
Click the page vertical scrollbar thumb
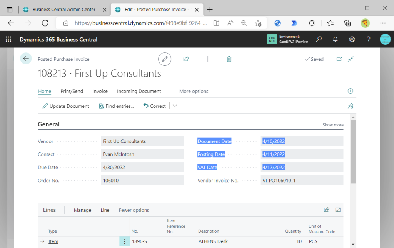click(353, 152)
